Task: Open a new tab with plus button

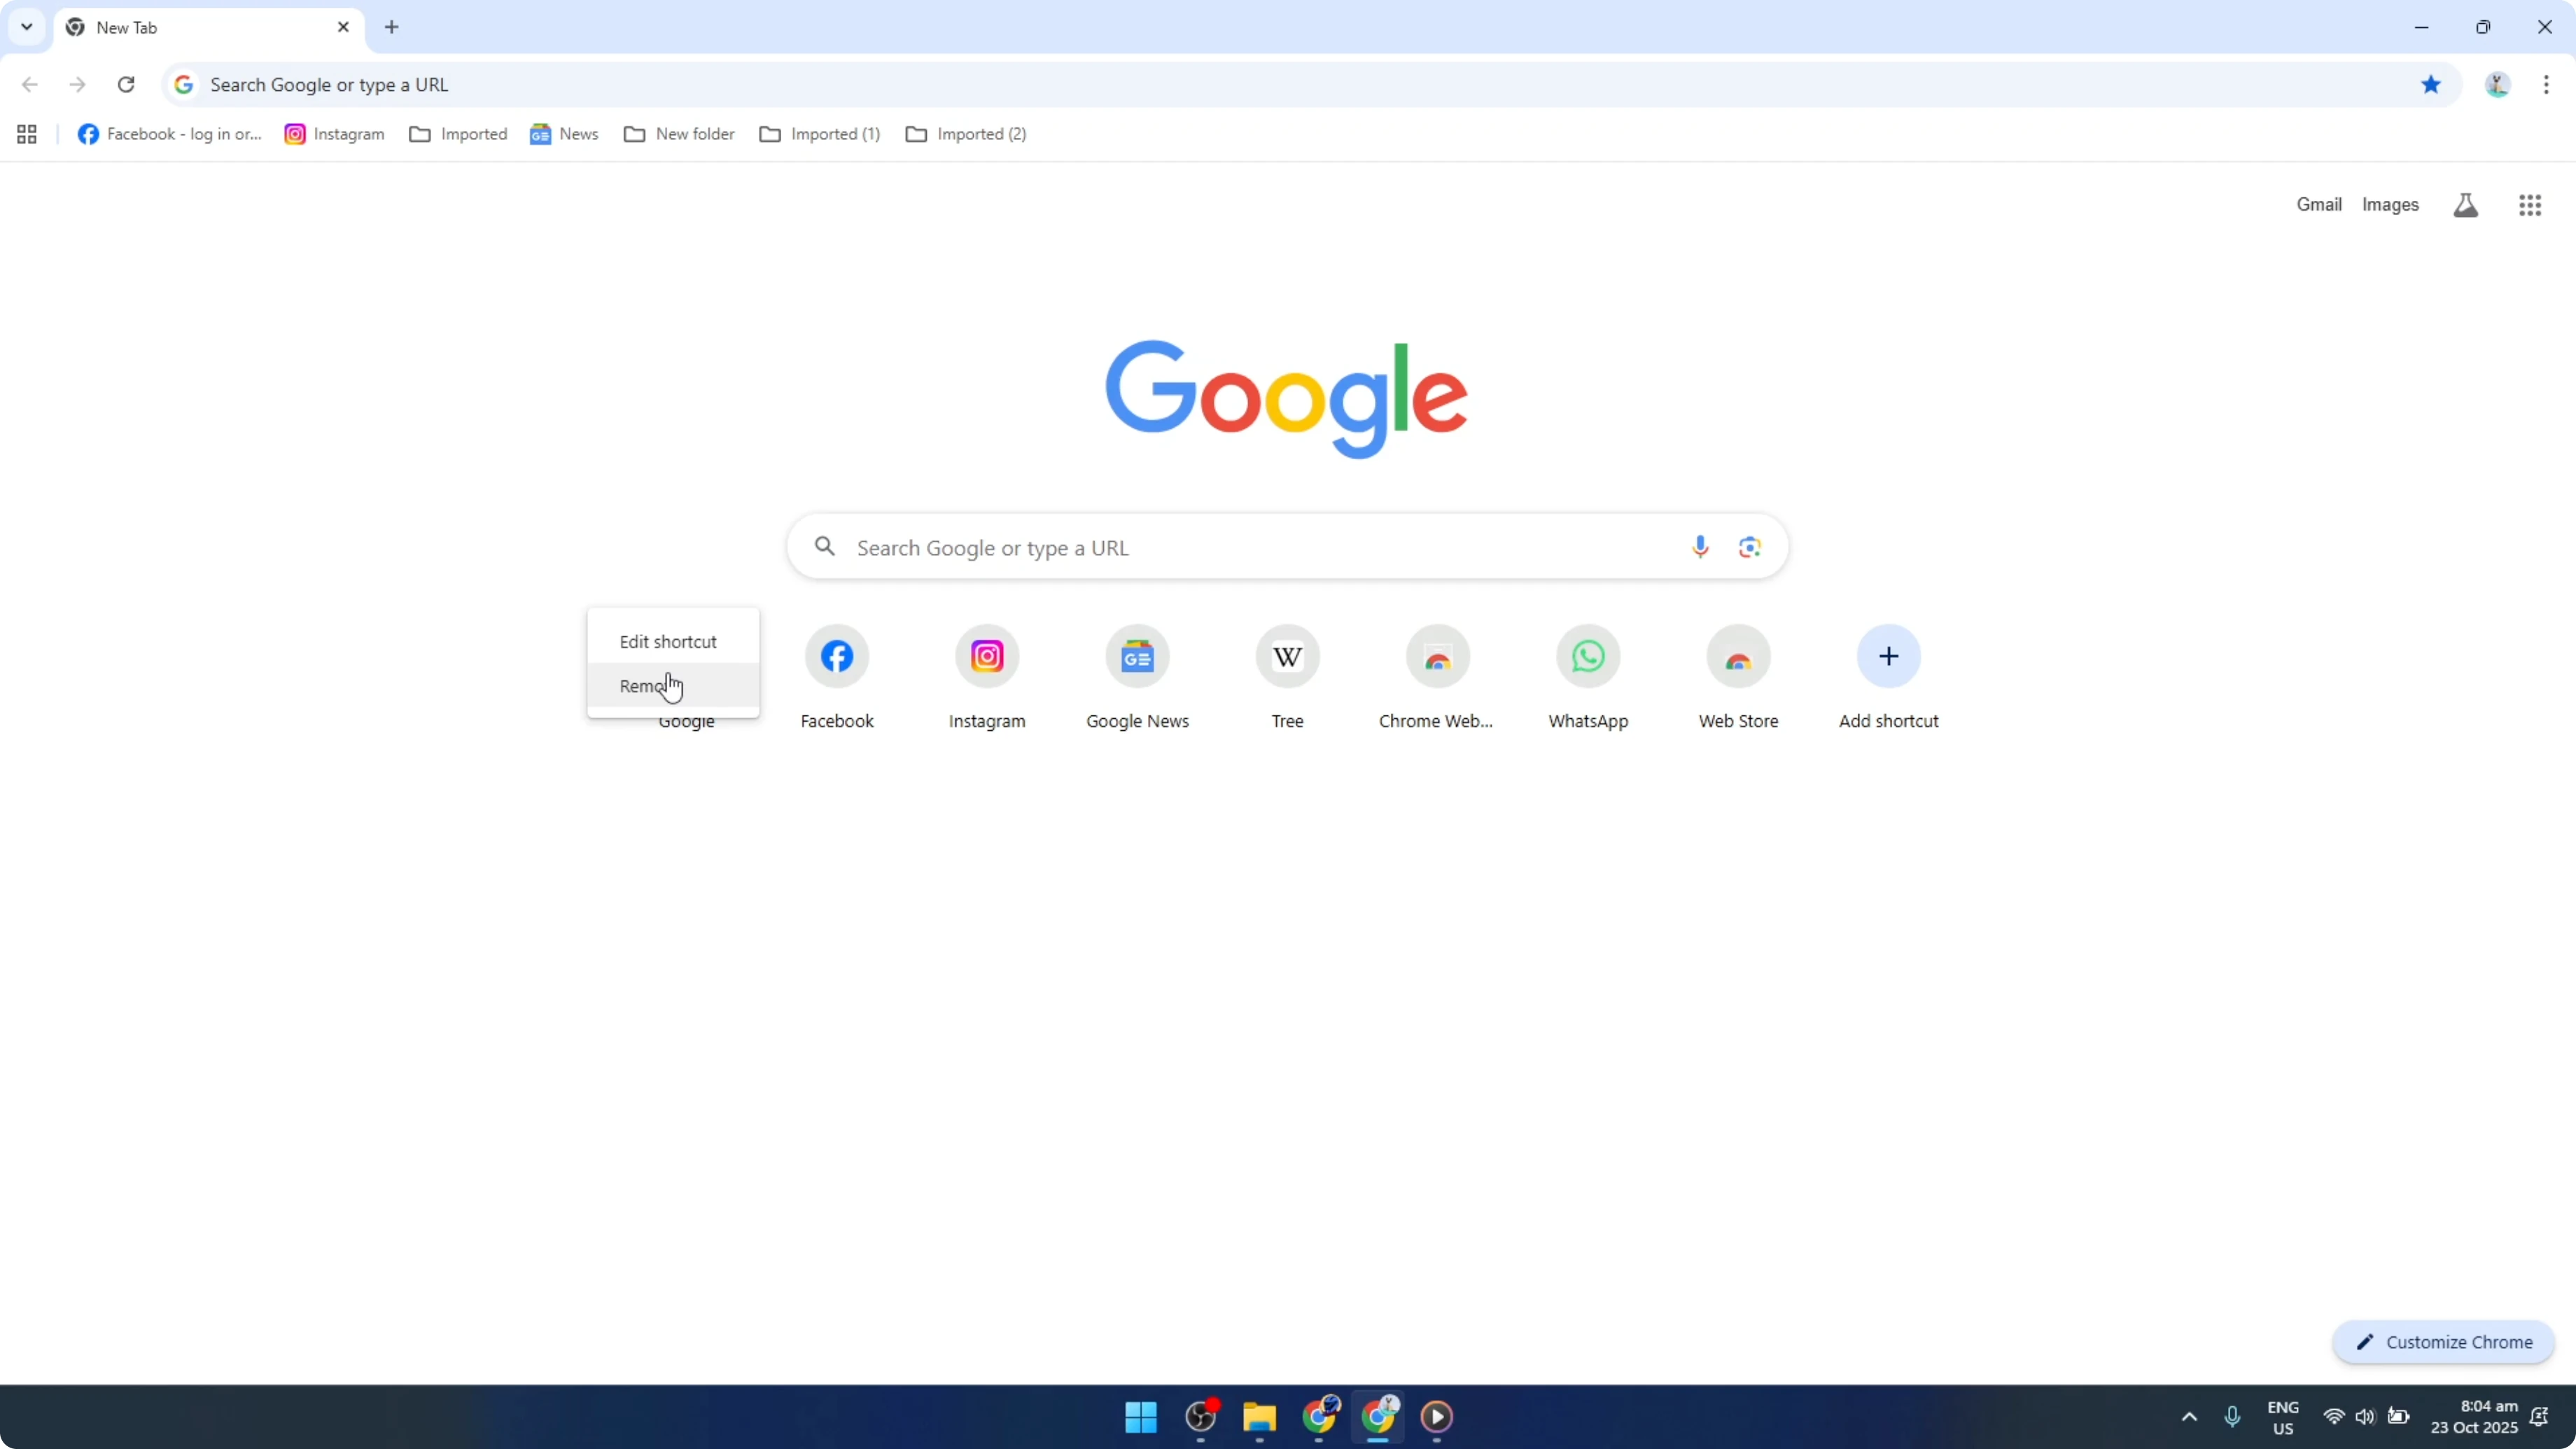Action: [x=392, y=27]
